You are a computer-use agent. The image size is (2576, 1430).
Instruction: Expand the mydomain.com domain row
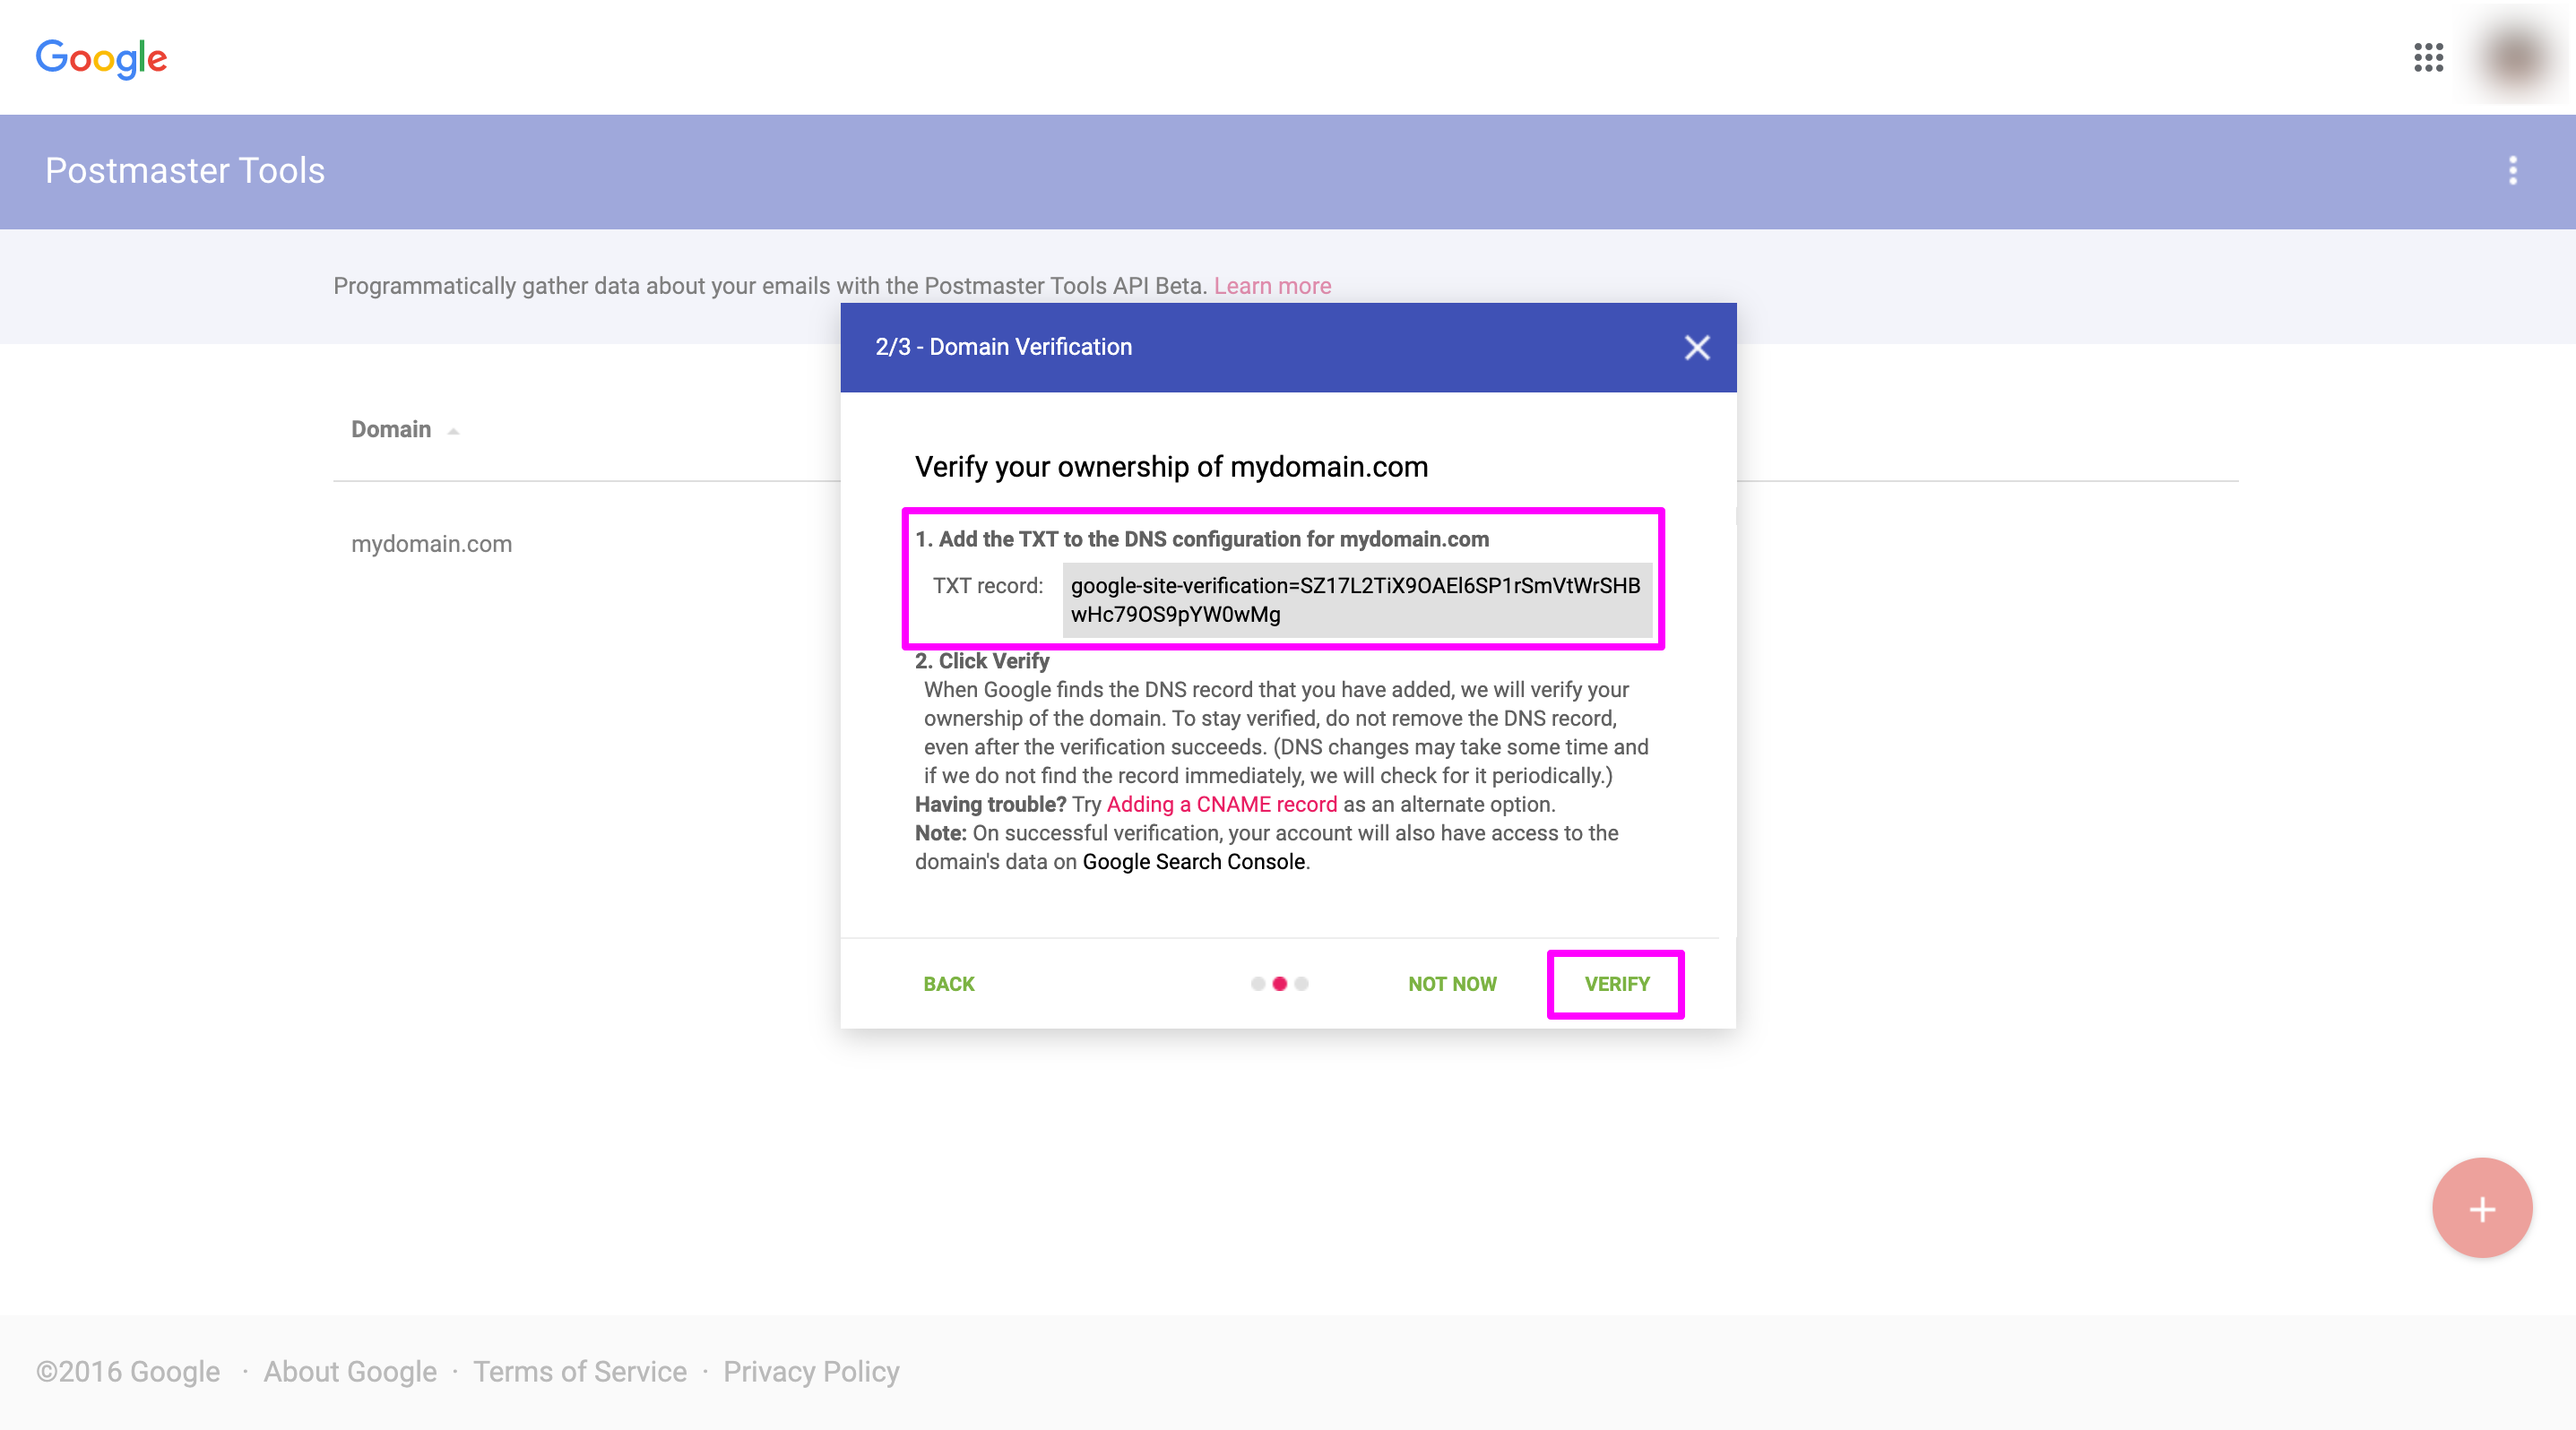[x=435, y=542]
